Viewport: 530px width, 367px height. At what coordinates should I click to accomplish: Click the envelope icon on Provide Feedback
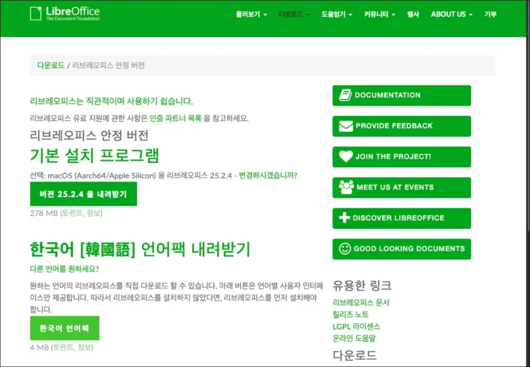[x=346, y=126]
